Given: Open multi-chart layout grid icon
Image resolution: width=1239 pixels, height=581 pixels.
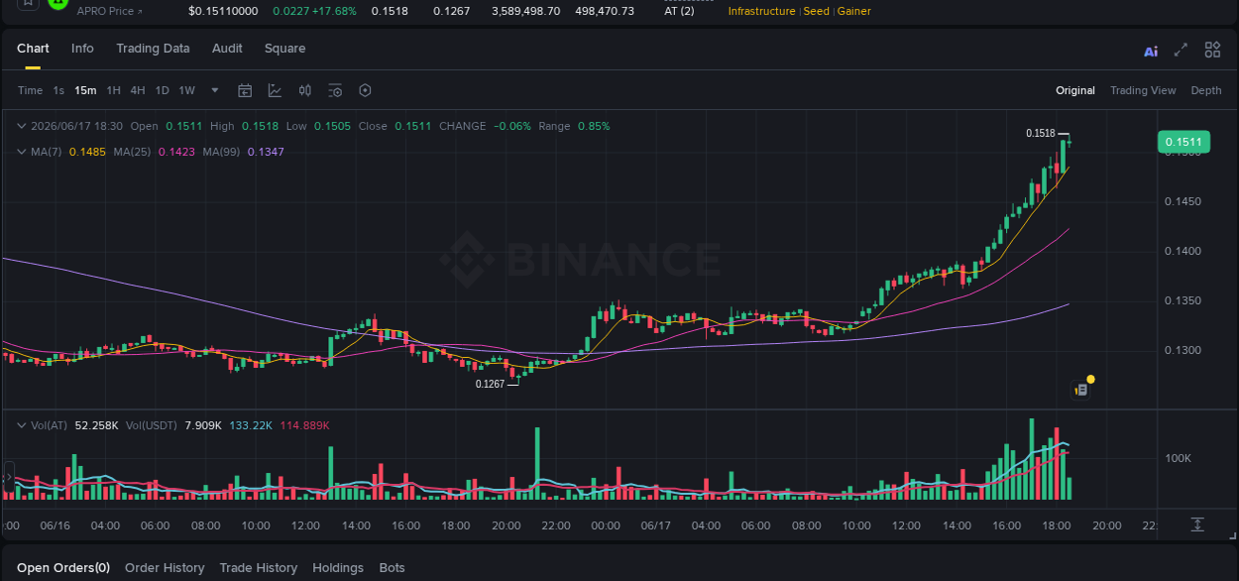Looking at the screenshot, I should [x=1212, y=50].
